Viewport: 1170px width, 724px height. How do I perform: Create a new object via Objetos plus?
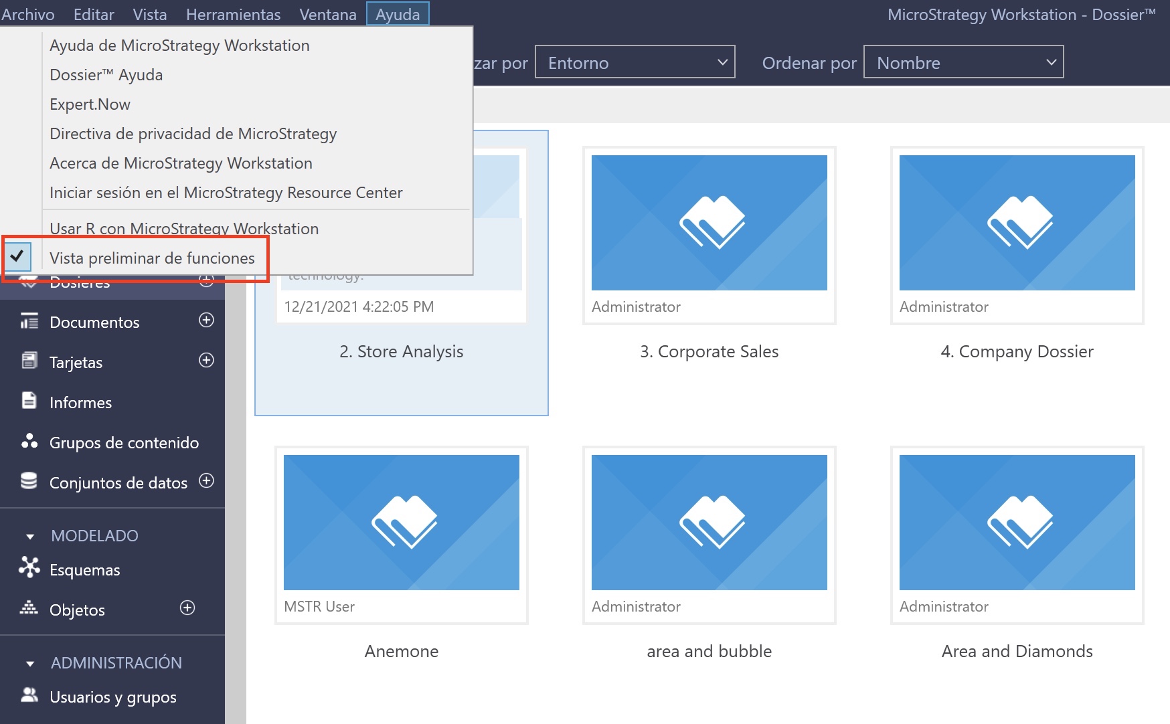(188, 608)
